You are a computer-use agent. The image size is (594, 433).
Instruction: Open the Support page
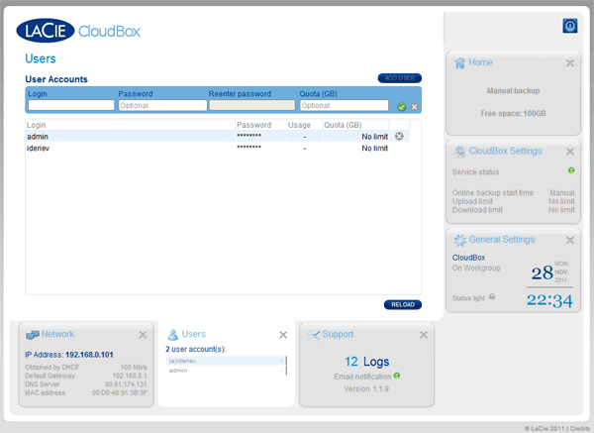338,334
